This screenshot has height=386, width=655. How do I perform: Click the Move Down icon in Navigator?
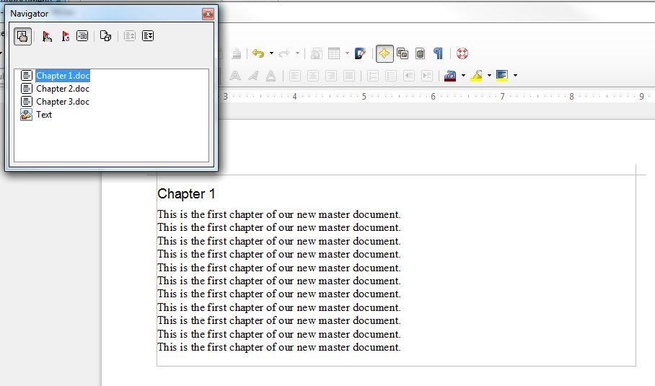(148, 36)
